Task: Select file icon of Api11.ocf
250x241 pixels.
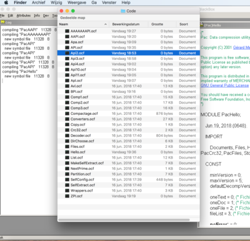Action: click(67, 75)
